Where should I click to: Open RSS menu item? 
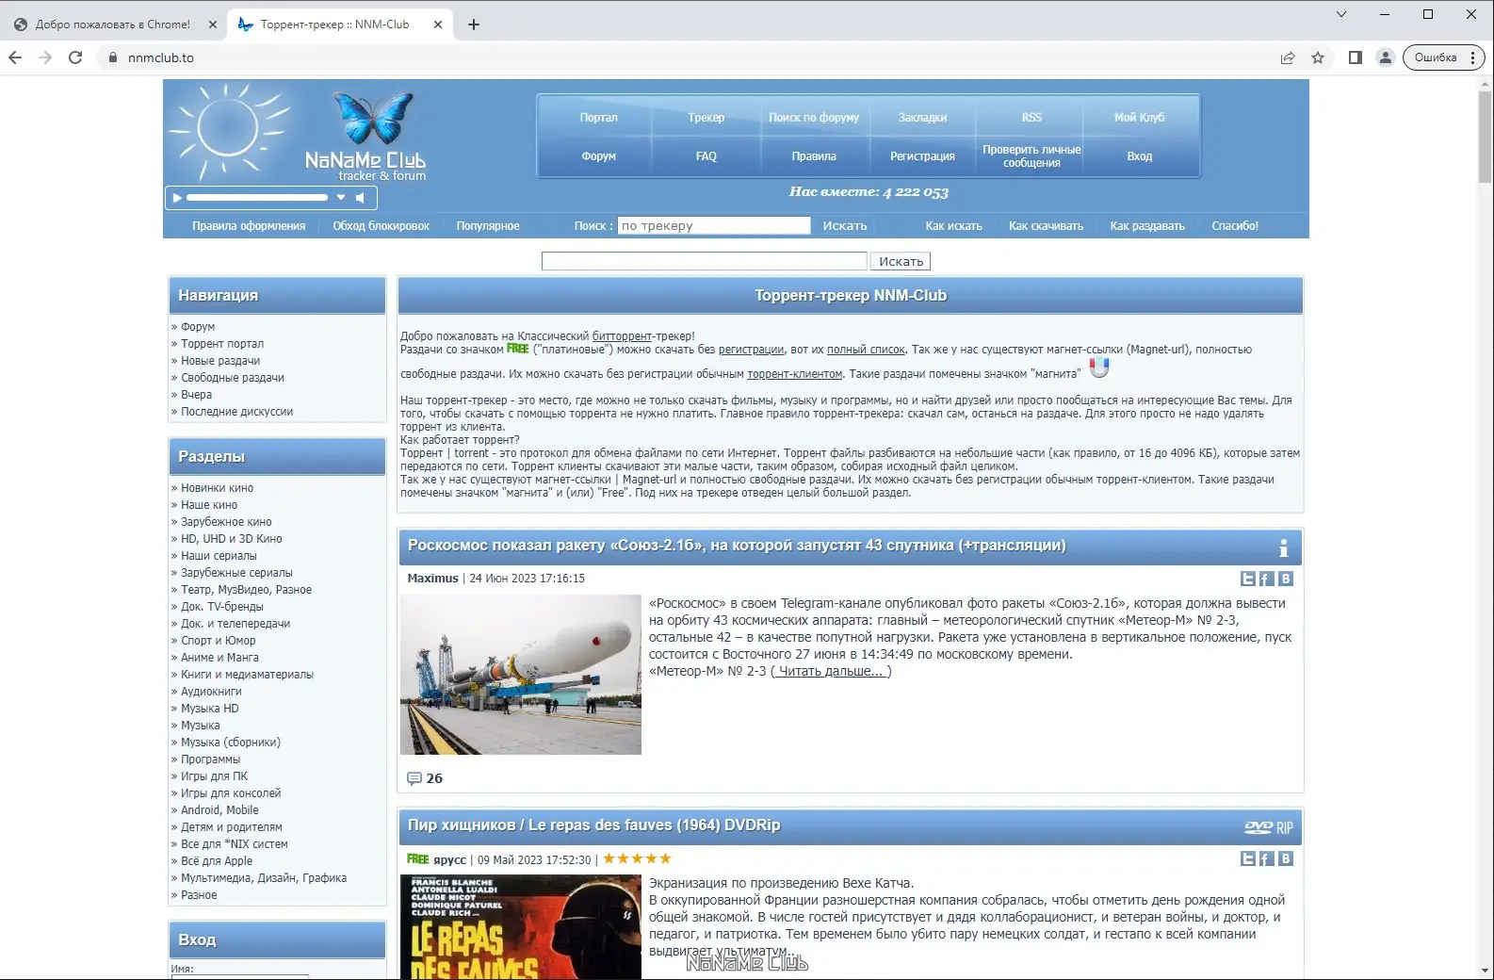pos(1031,118)
